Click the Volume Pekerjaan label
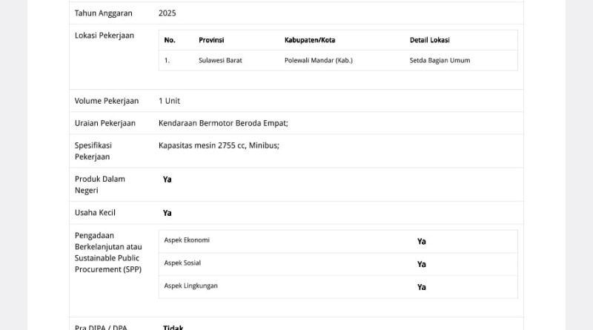 tap(107, 101)
